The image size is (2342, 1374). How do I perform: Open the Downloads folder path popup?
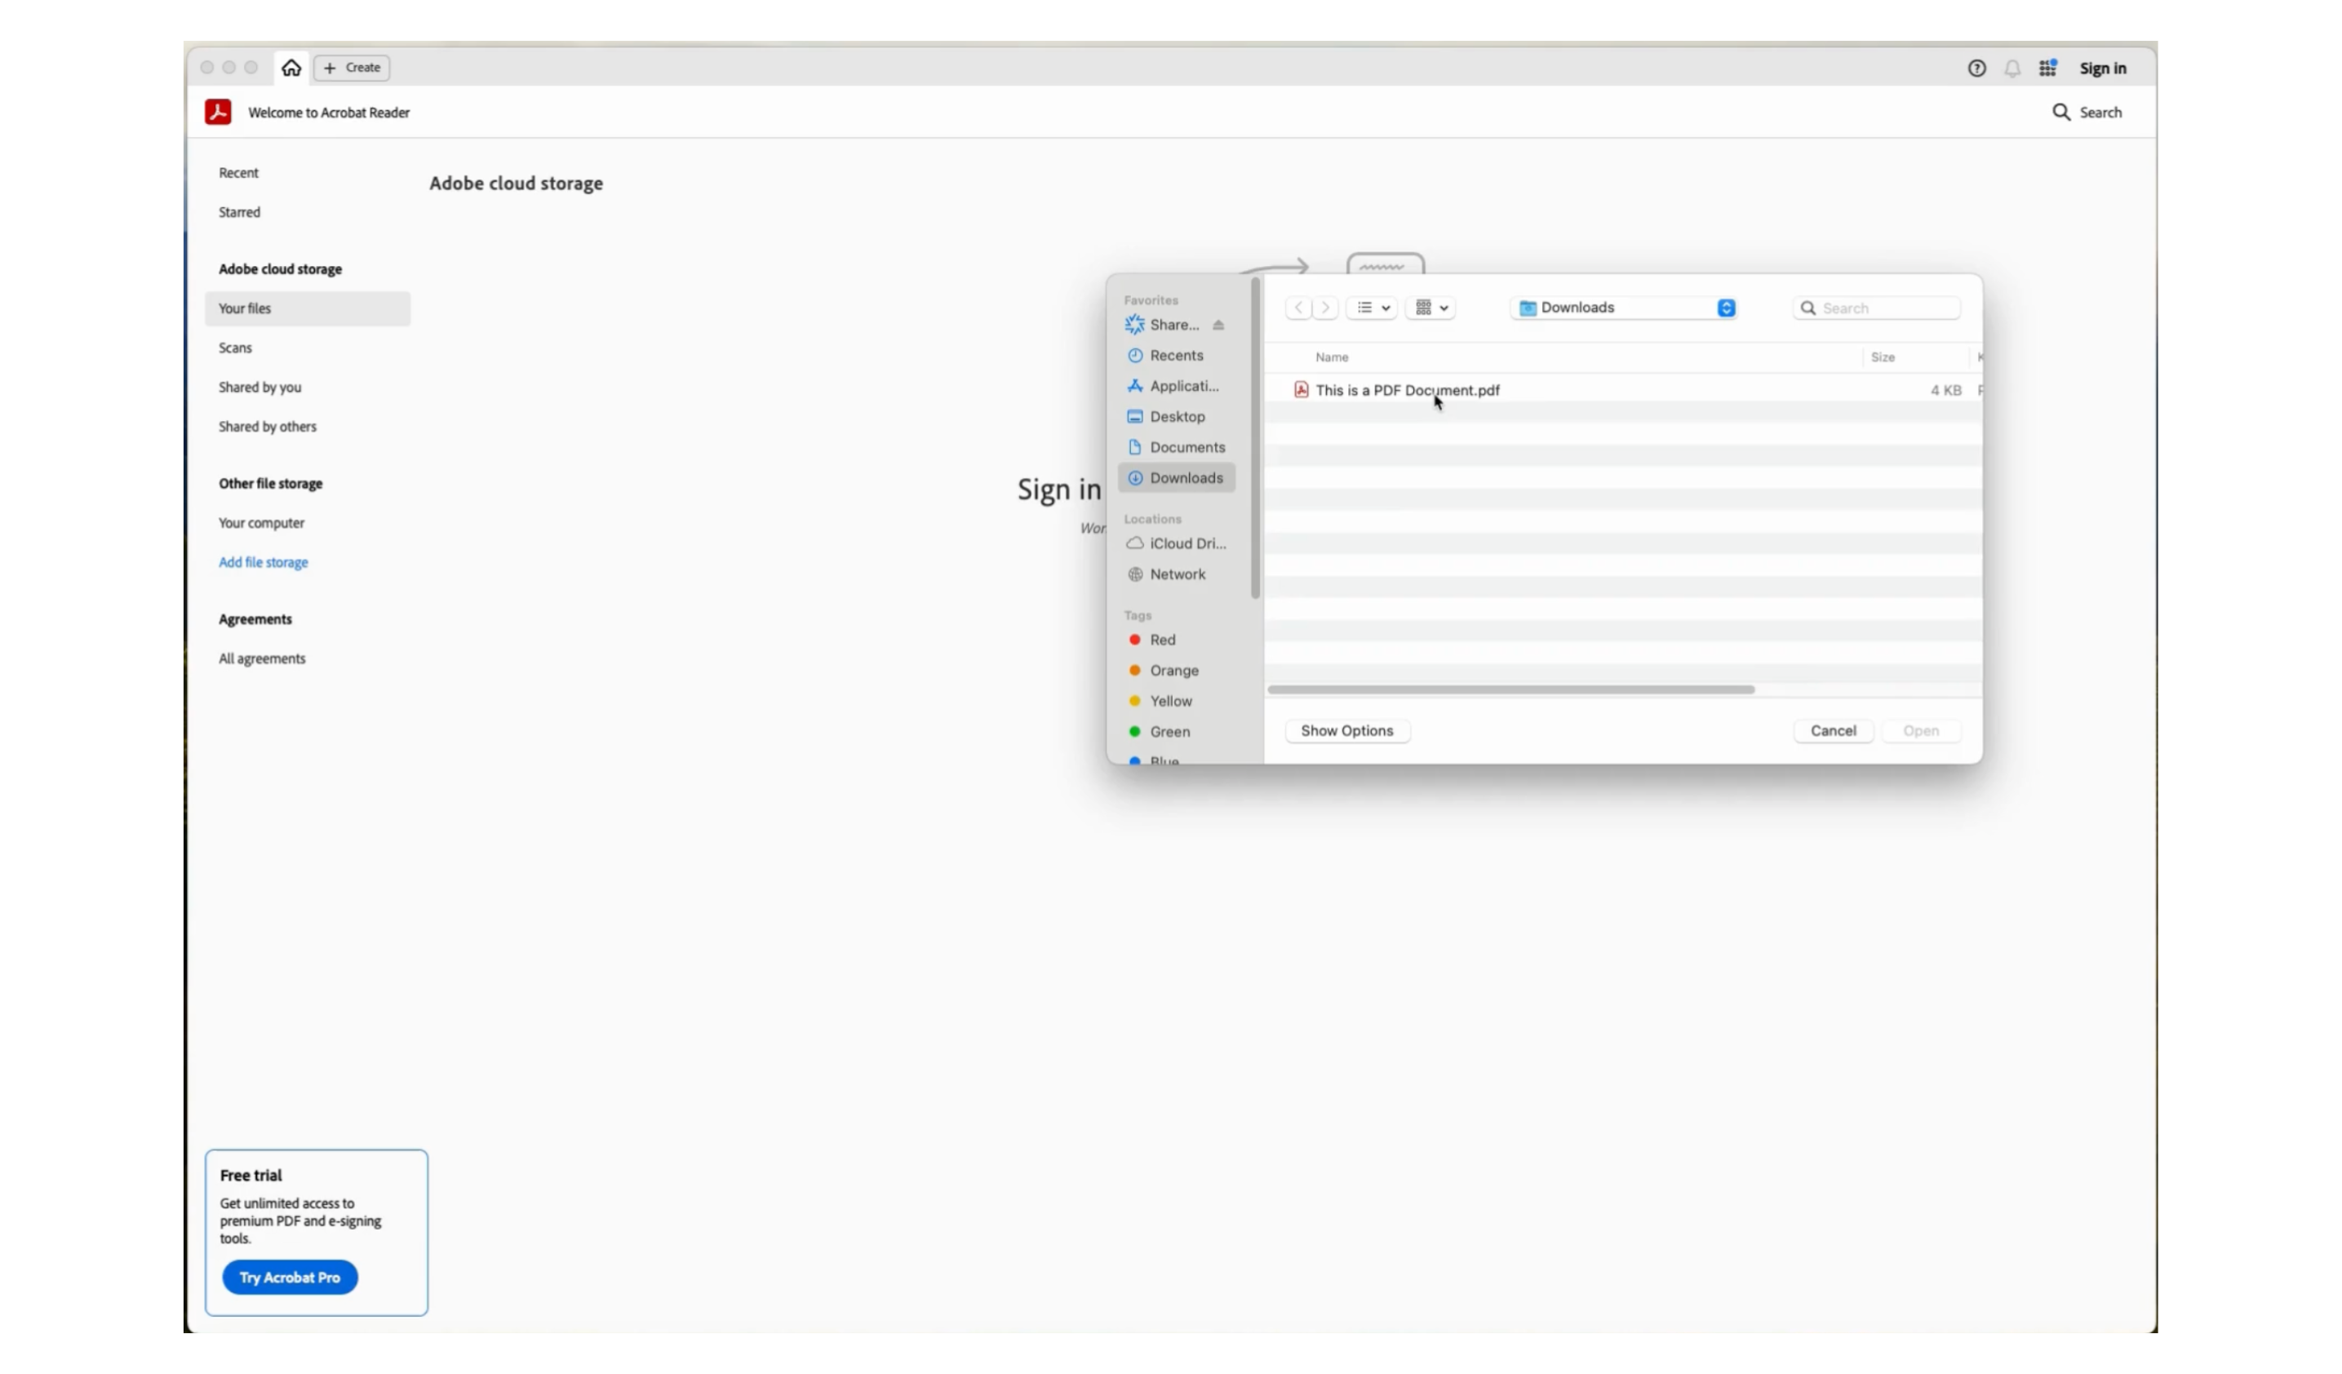tap(1624, 308)
